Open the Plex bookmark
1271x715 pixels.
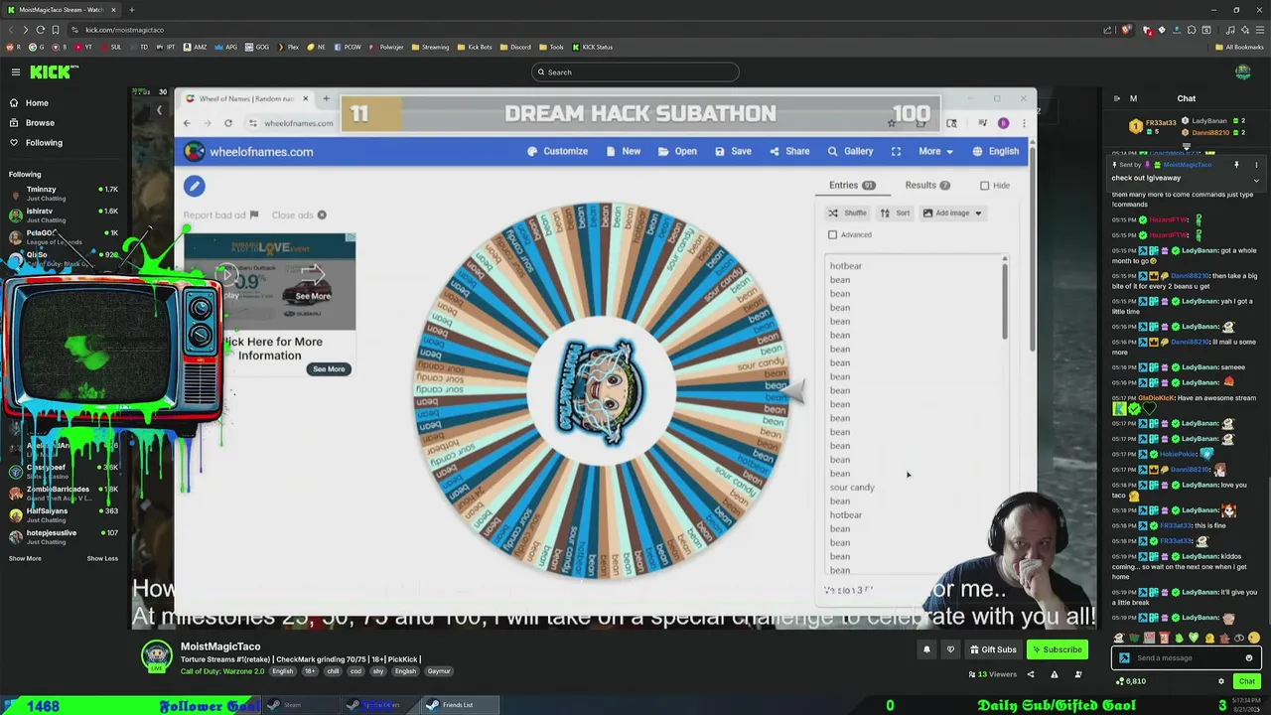(x=288, y=47)
